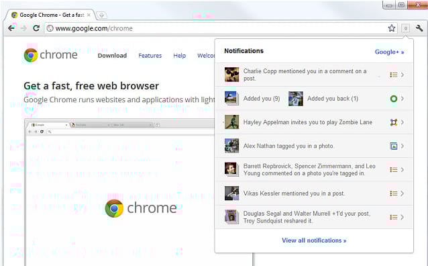Image resolution: width=428 pixels, height=266 pixels.
Task: Click View all notifications link
Action: pos(314,240)
